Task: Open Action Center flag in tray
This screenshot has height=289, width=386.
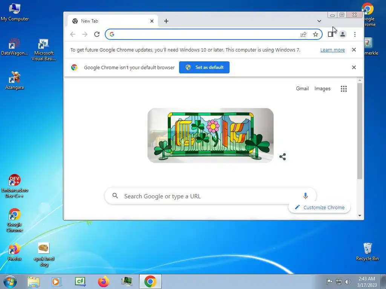Action: (329, 281)
